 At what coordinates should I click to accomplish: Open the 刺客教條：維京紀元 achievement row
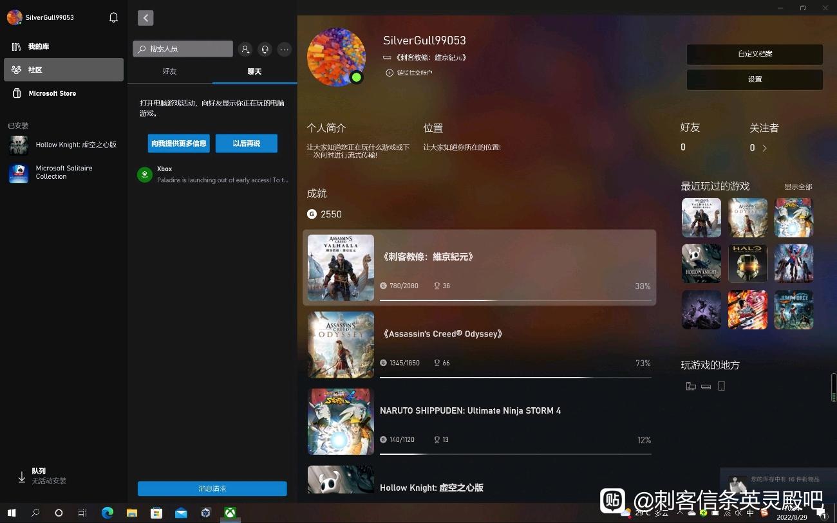point(479,268)
